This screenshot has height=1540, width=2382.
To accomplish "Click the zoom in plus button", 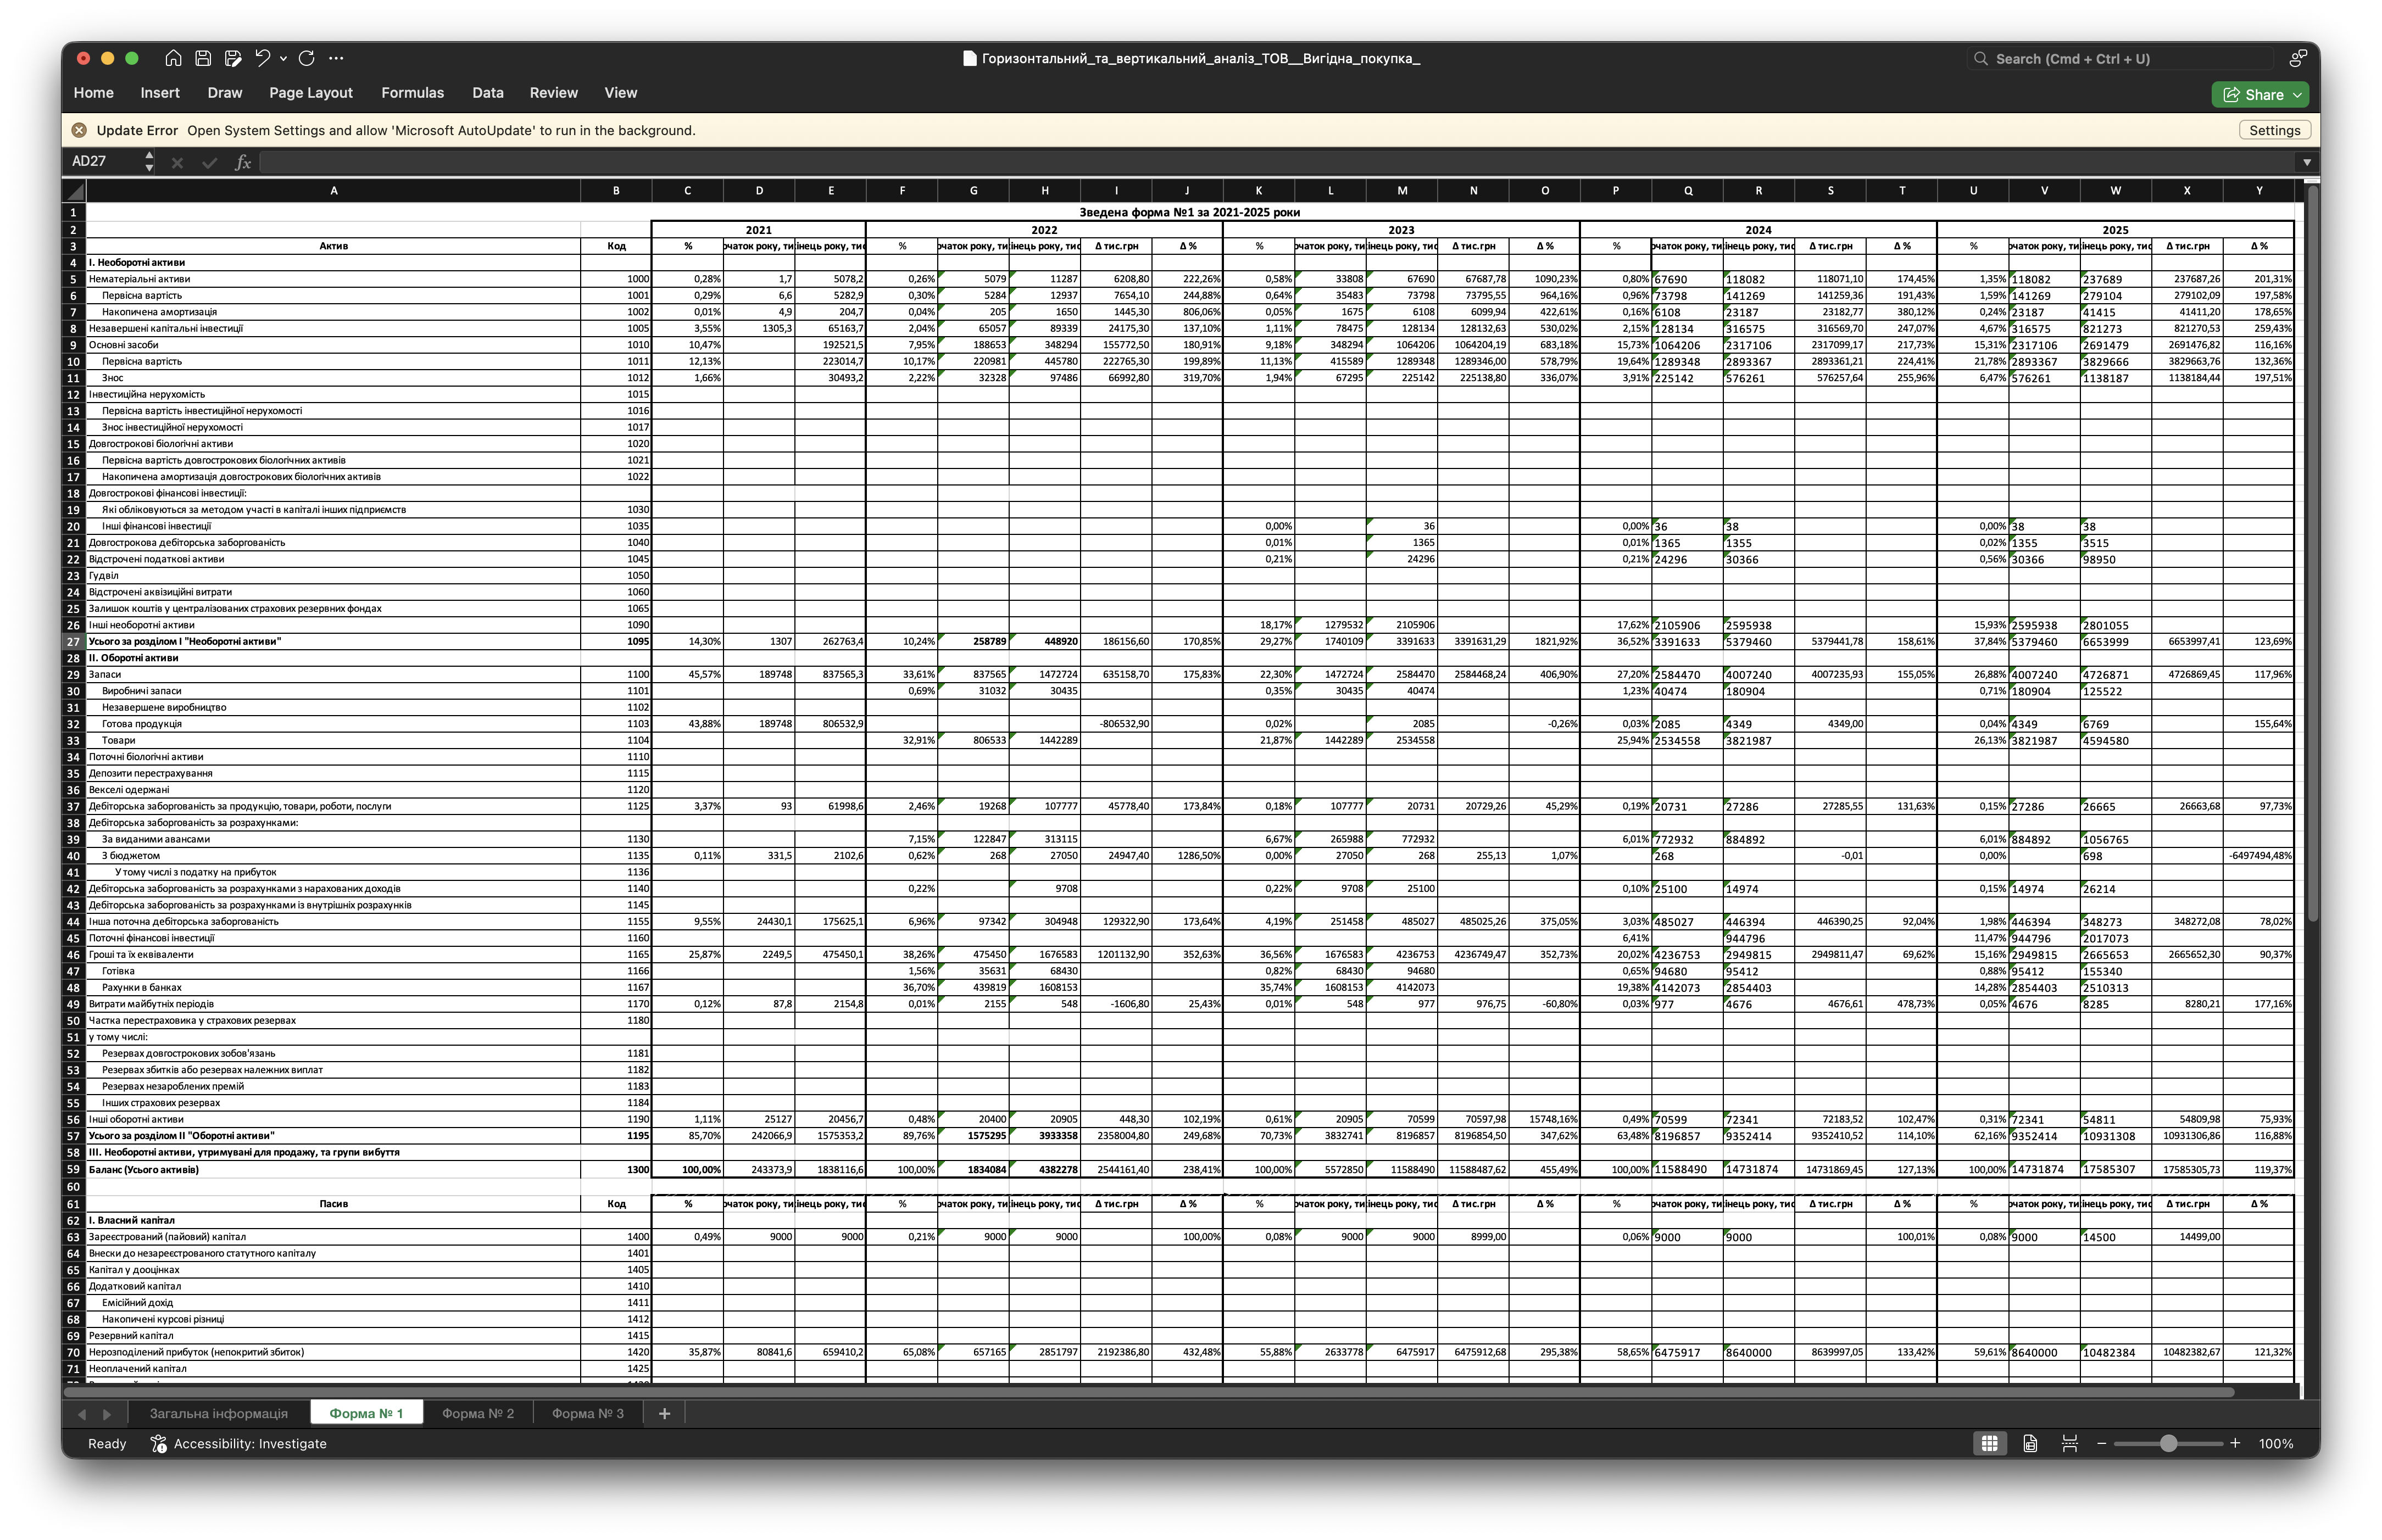I will (x=2235, y=1443).
